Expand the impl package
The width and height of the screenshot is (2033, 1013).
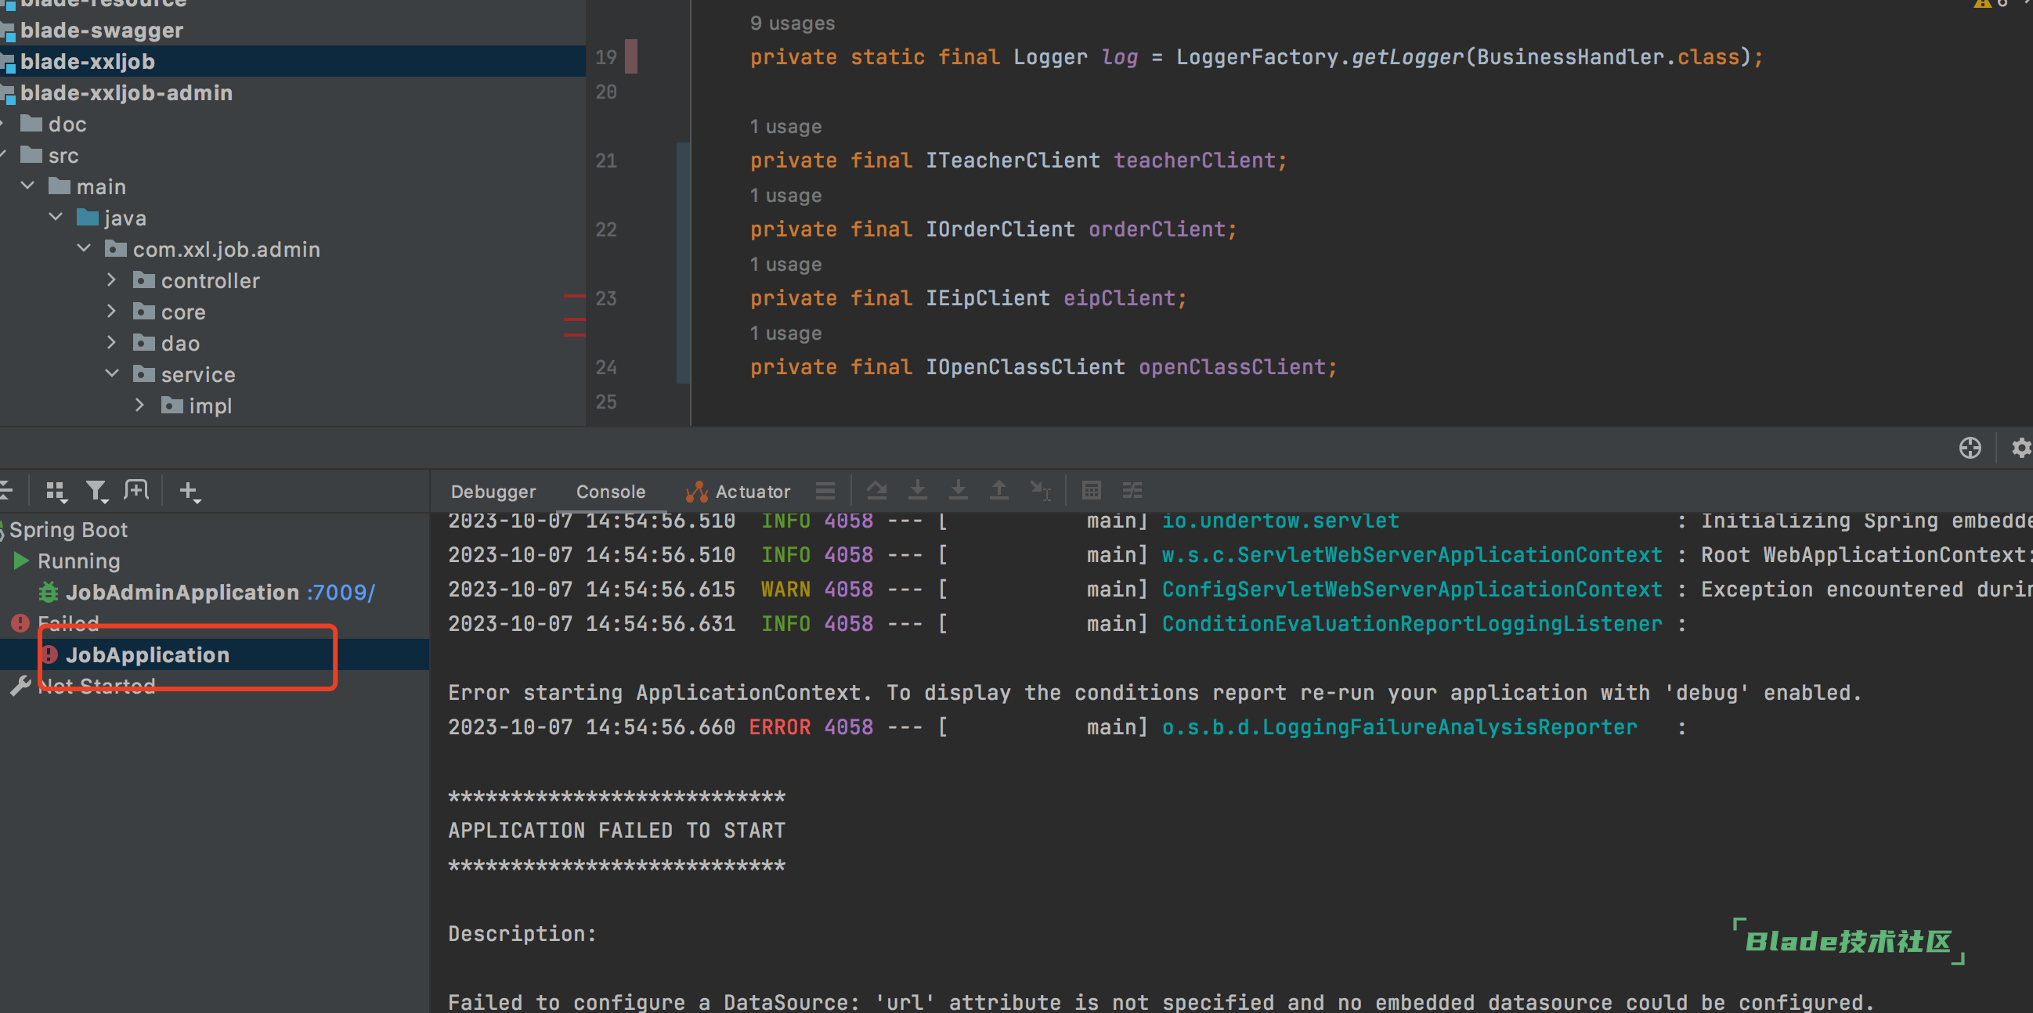[139, 405]
